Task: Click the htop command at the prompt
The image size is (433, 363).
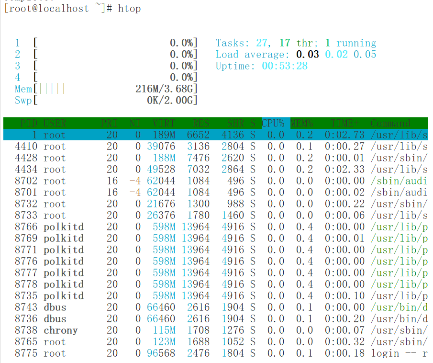Action: point(129,9)
